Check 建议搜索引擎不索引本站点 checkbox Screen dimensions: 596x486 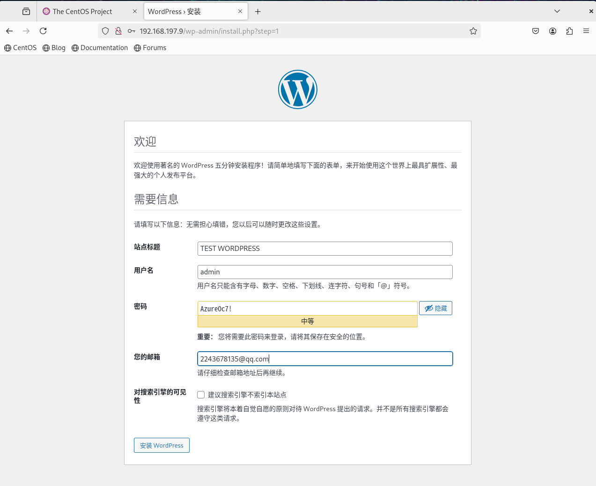point(201,395)
